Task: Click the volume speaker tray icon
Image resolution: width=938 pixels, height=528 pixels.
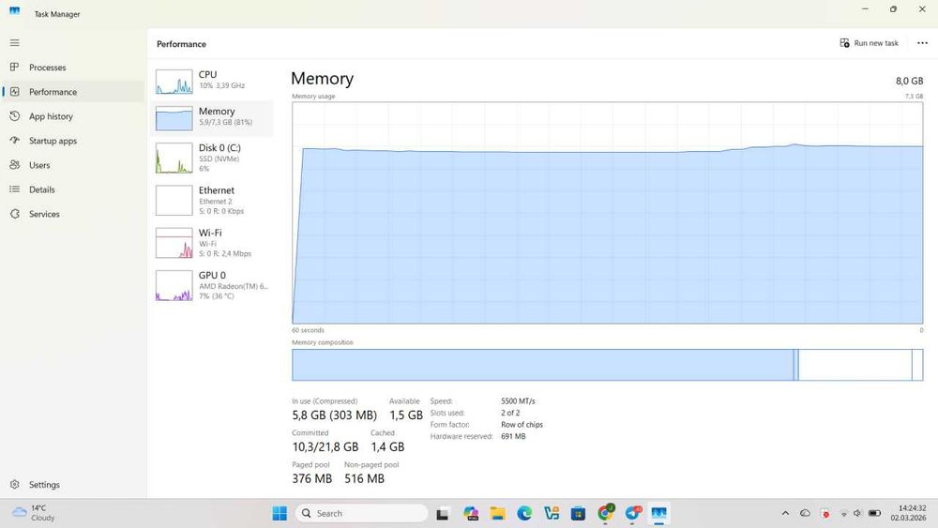Action: 857,513
